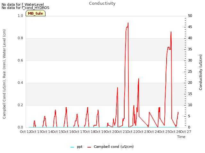The width and height of the screenshot is (205, 153).
Task: Click the 0.6 left axis tick label
Action: [x=20, y=60]
